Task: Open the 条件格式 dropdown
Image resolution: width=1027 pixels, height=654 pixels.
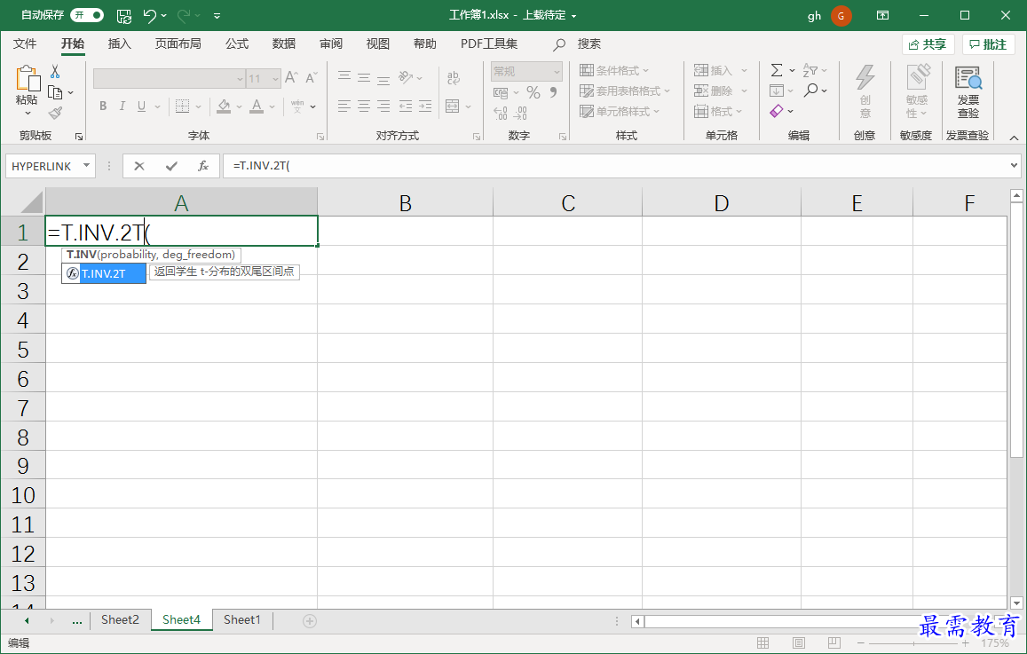Action: pos(614,71)
